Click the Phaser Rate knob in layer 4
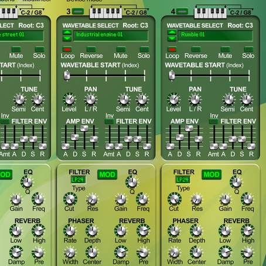Image resolution: width=266 pixels, height=266 pixels. pos(174,231)
